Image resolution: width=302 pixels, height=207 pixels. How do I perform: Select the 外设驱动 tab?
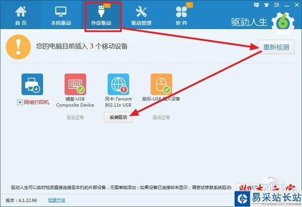(x=101, y=16)
